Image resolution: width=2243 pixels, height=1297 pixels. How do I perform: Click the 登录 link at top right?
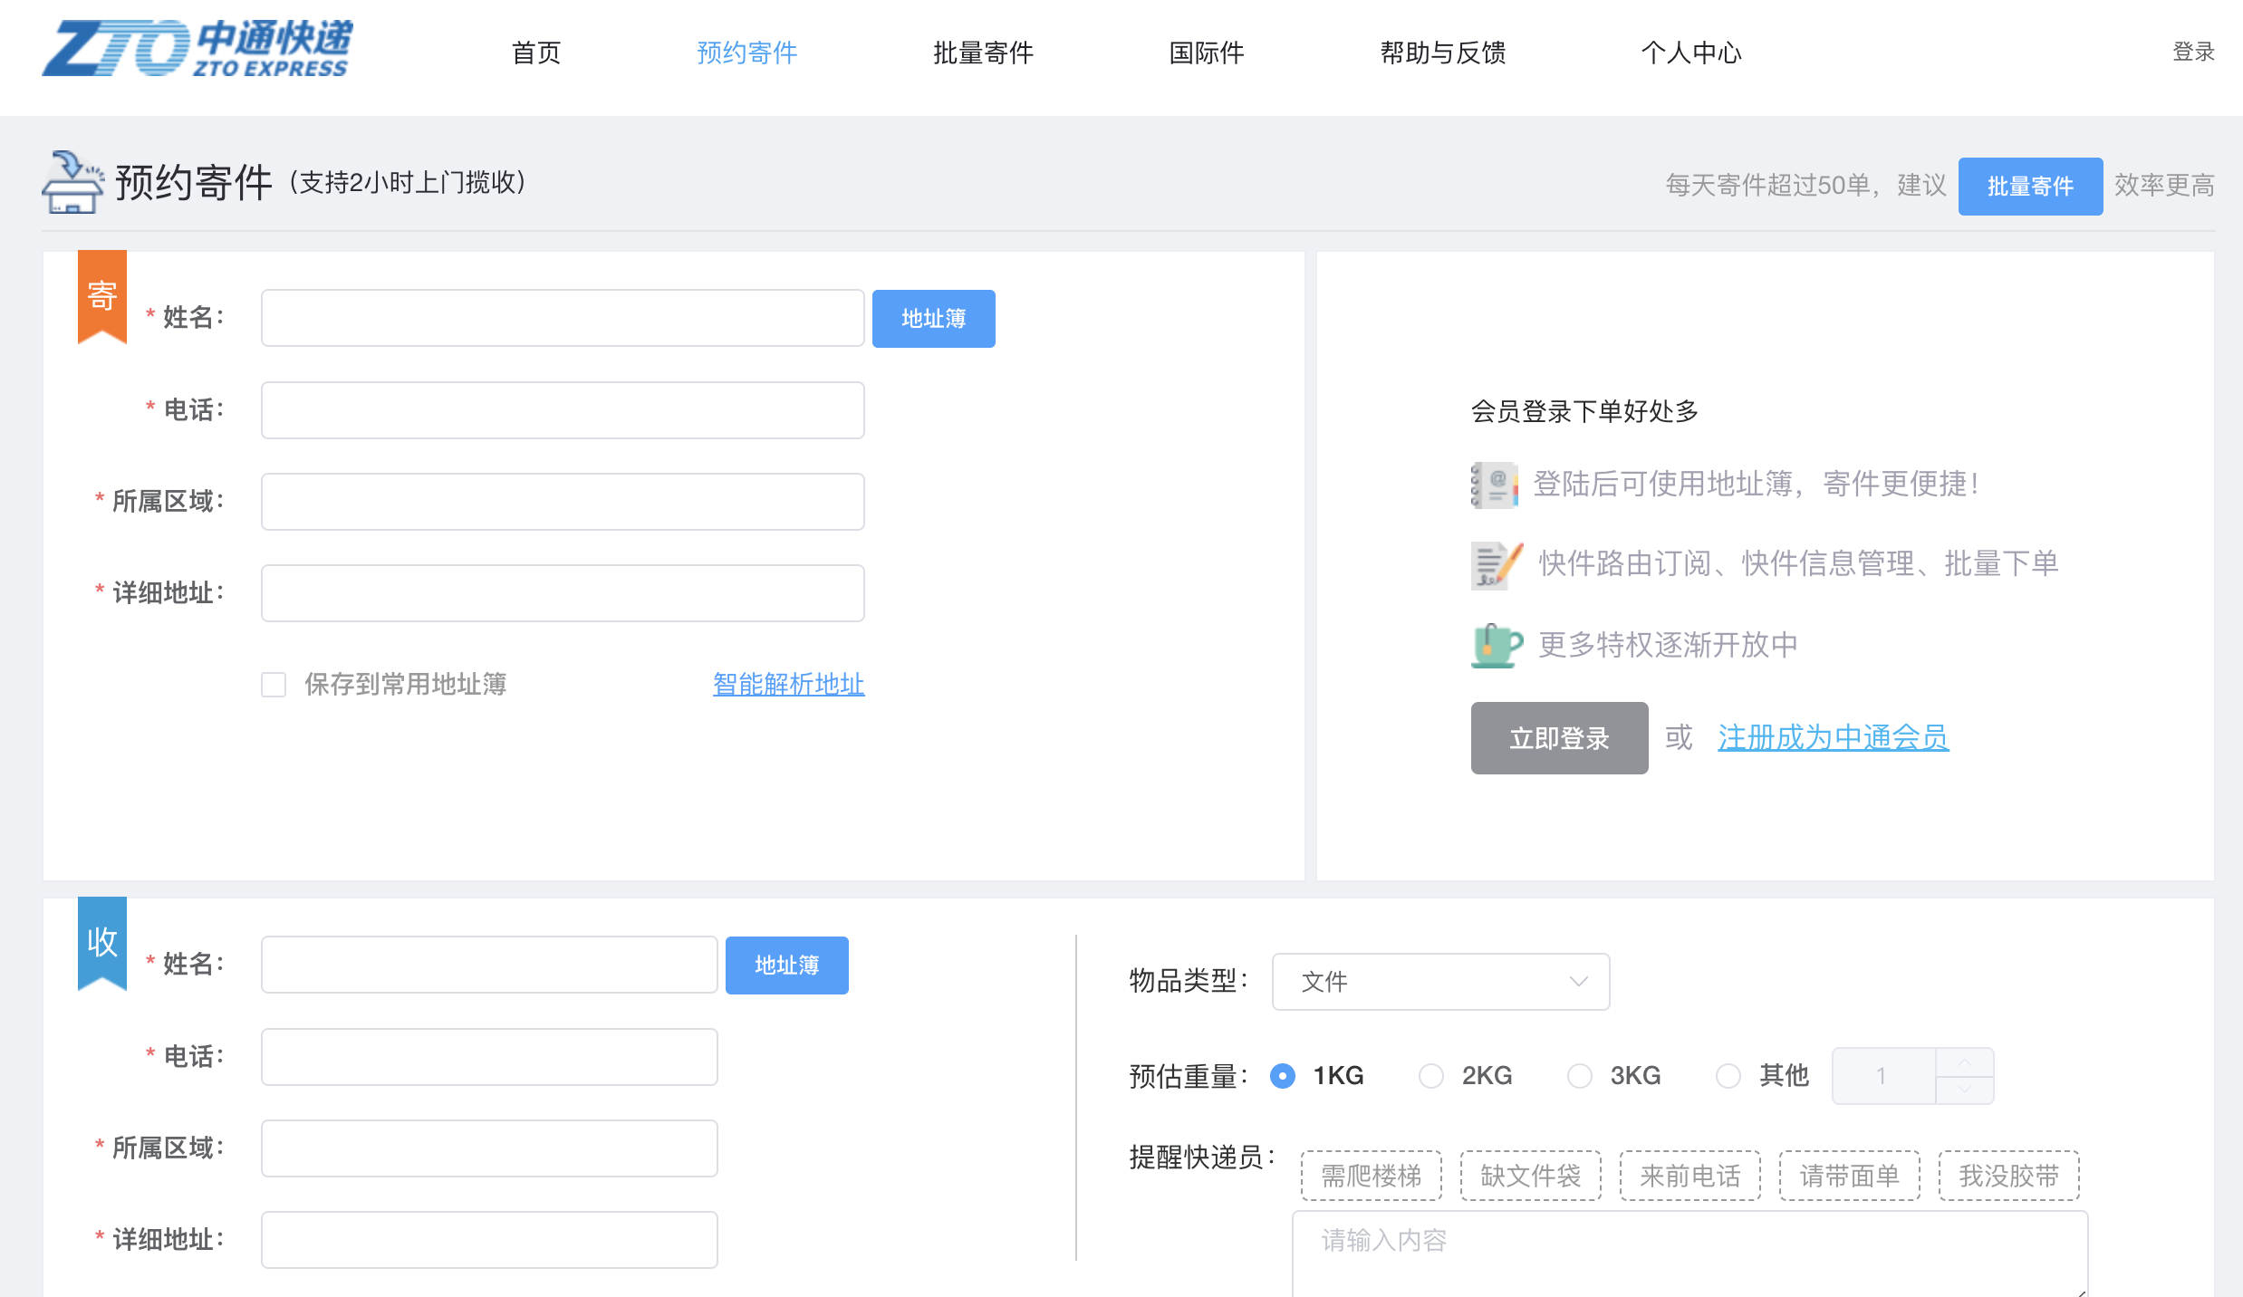coord(2193,52)
